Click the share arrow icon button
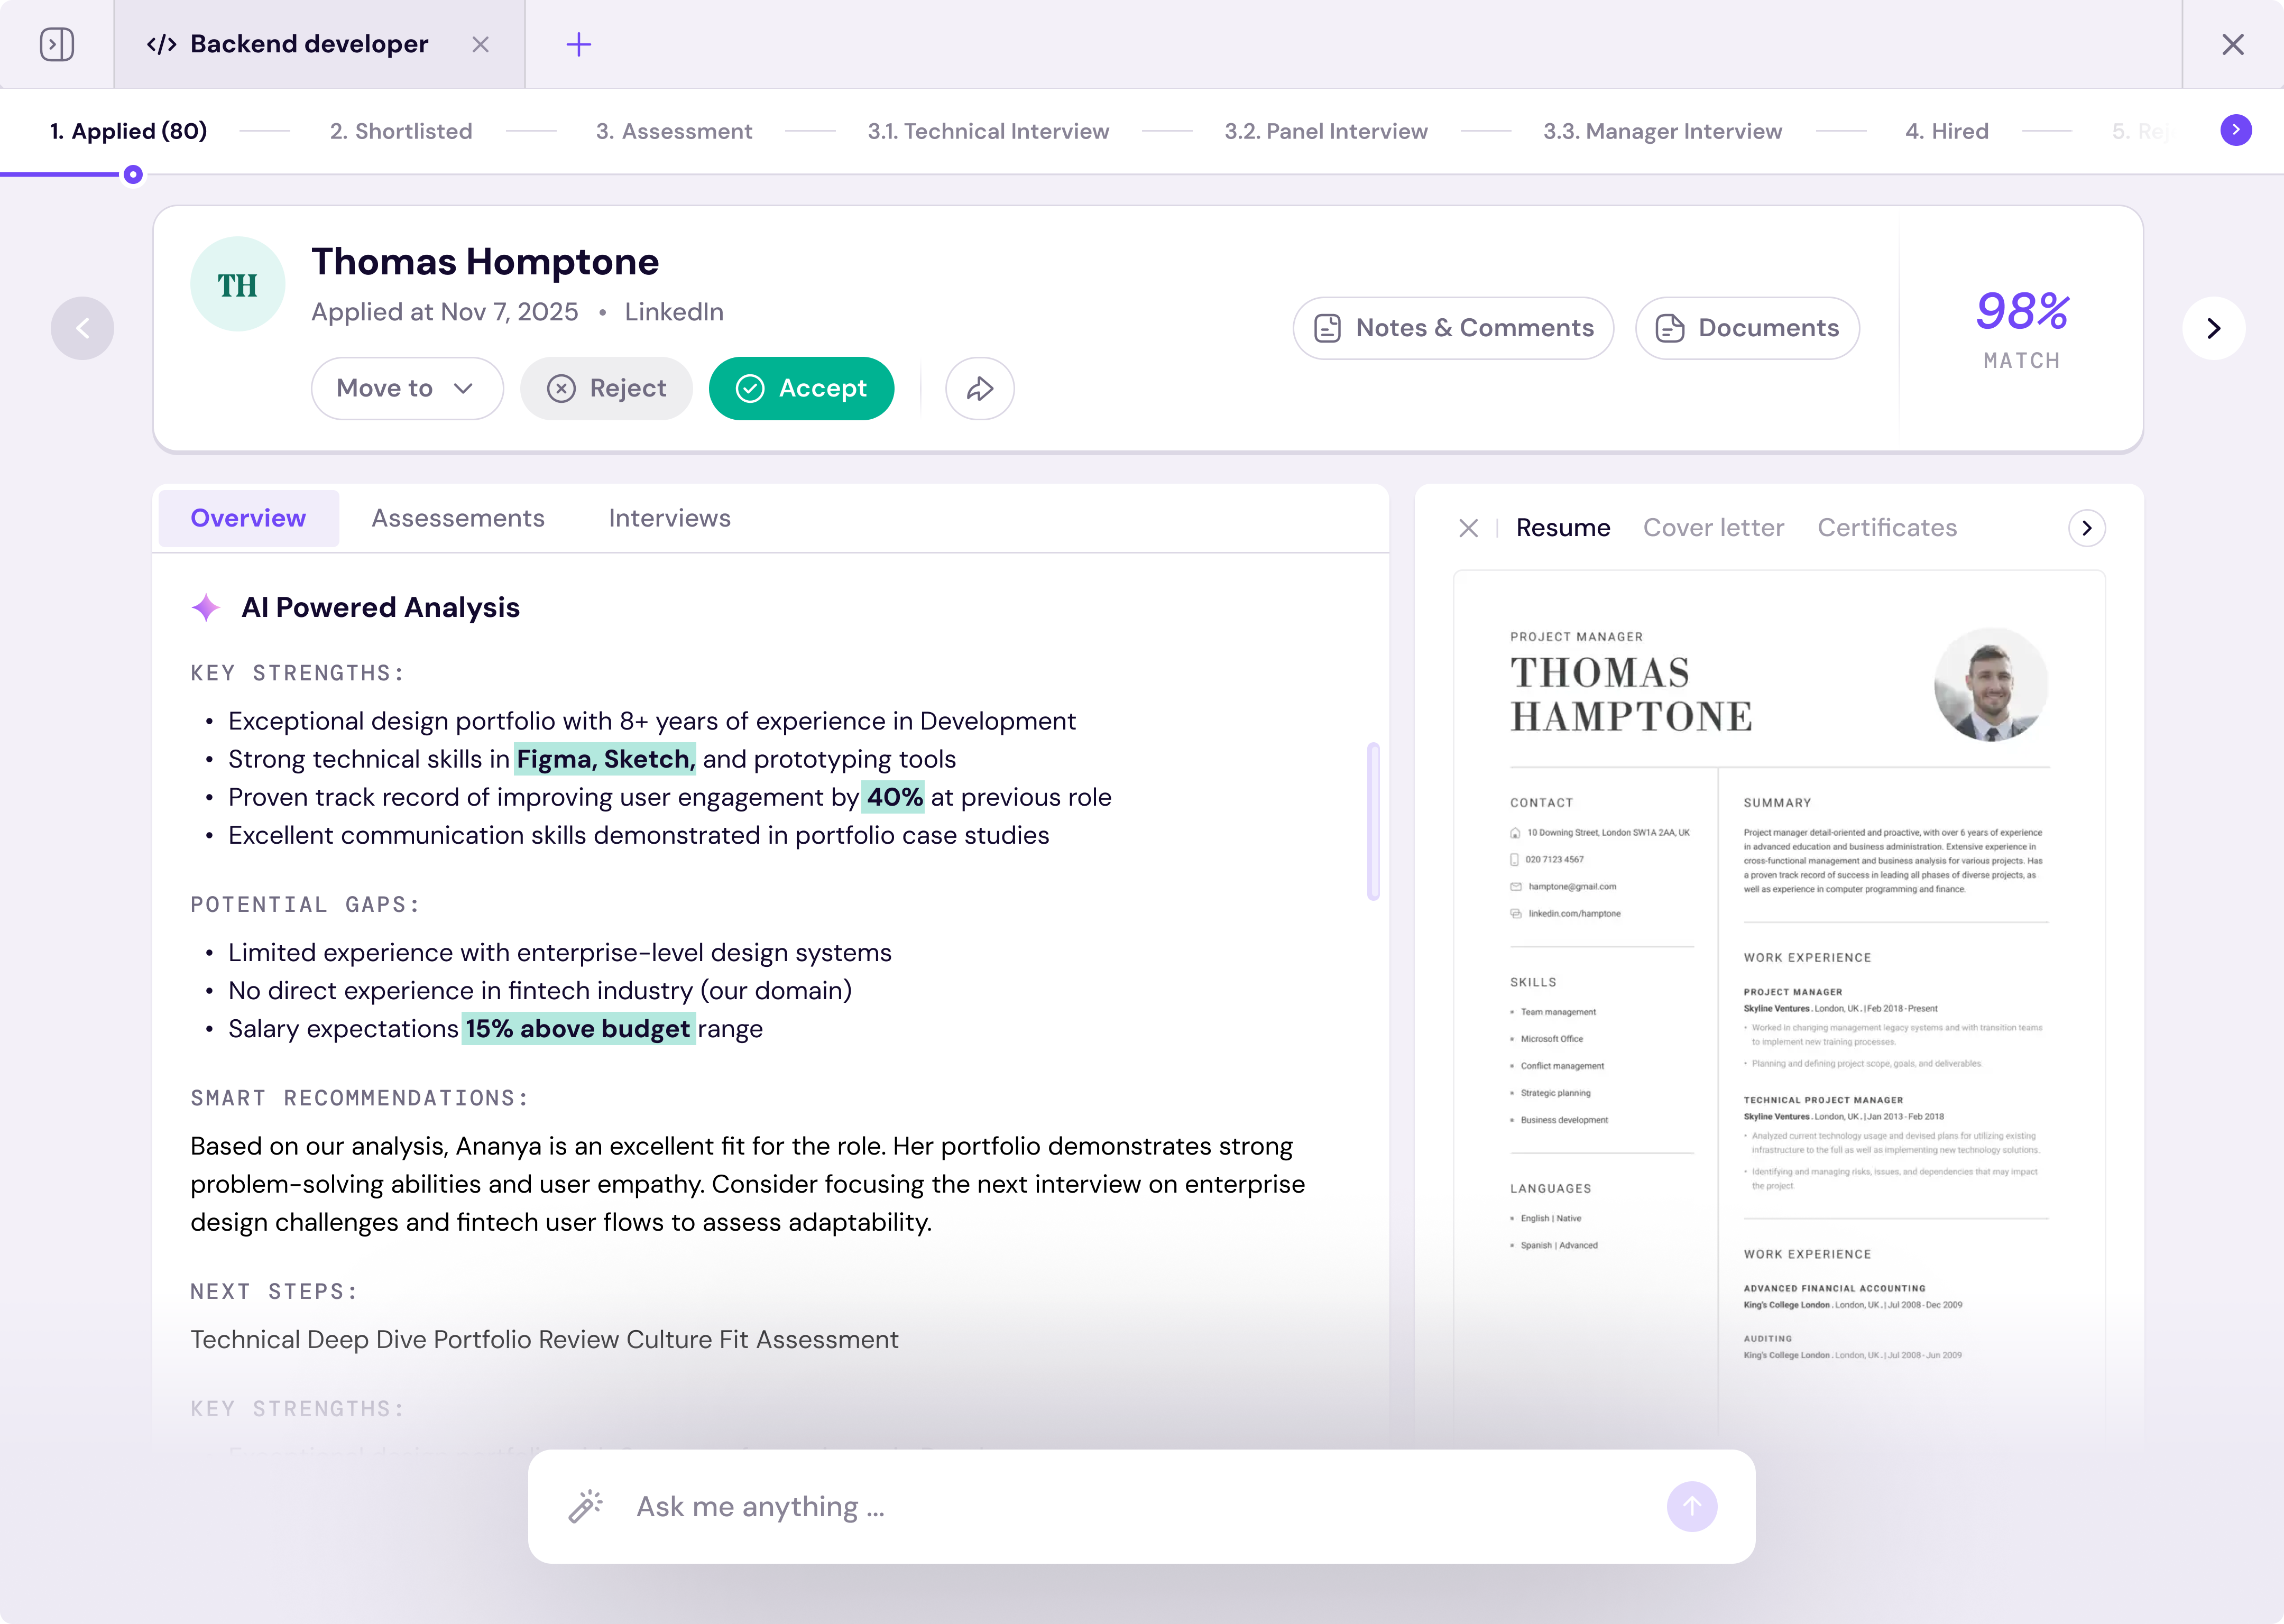Image resolution: width=2284 pixels, height=1624 pixels. pos(980,388)
